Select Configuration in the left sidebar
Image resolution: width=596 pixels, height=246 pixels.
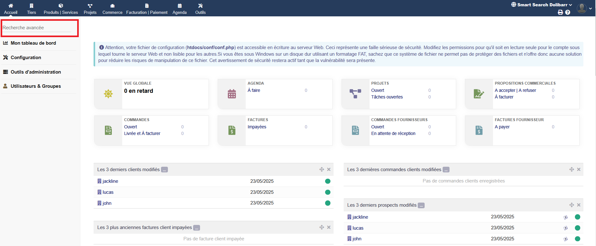(26, 58)
